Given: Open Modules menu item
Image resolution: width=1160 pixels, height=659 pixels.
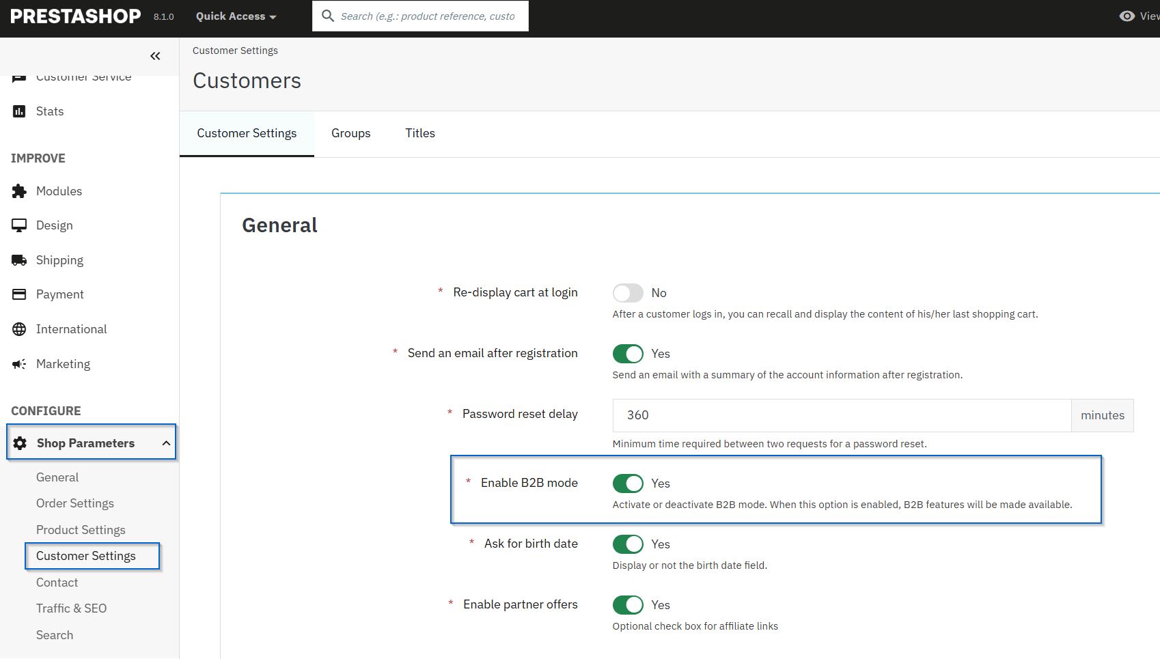Looking at the screenshot, I should click(59, 191).
